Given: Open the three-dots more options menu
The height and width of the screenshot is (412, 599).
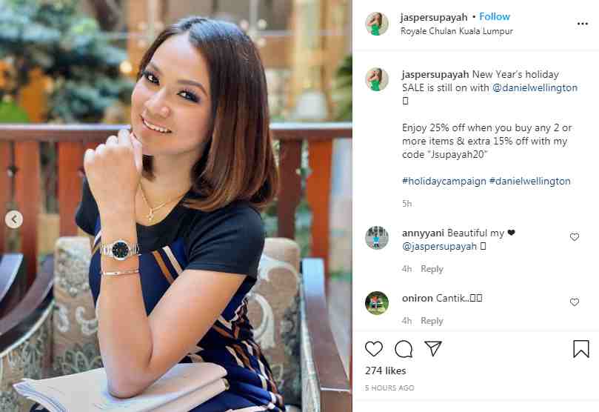Looking at the screenshot, I should click(x=582, y=24).
